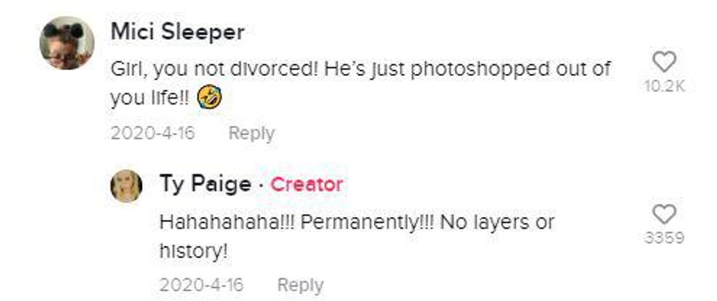Viewport: 717px width, 301px height.
Task: Reply to Mici Sleeper's comment
Action: 252,134
